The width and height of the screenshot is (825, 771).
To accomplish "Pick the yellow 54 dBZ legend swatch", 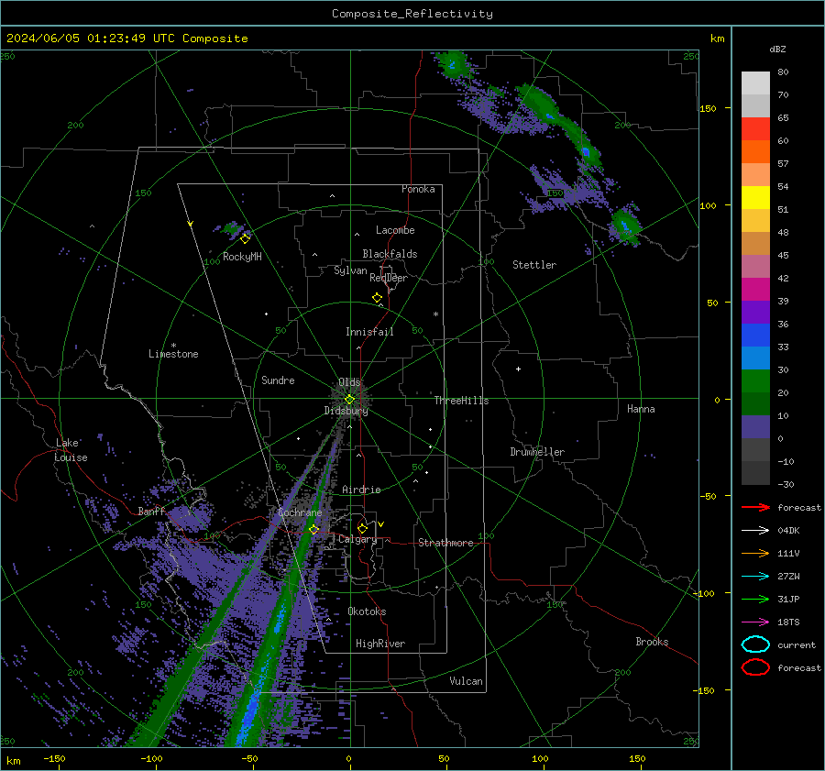I will pyautogui.click(x=755, y=197).
